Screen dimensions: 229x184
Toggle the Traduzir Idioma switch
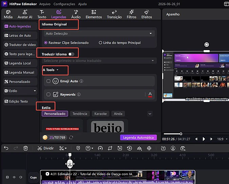[72, 54]
